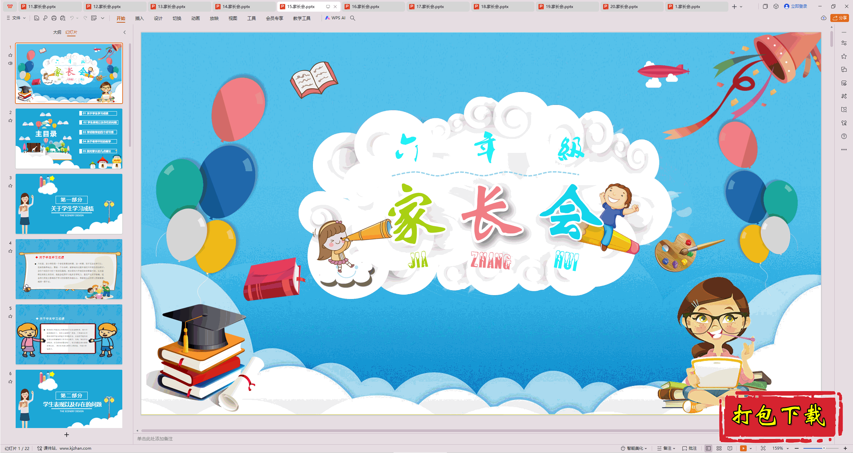The image size is (853, 453).
Task: Toggle the notes (备注) pane button
Action: click(666, 448)
